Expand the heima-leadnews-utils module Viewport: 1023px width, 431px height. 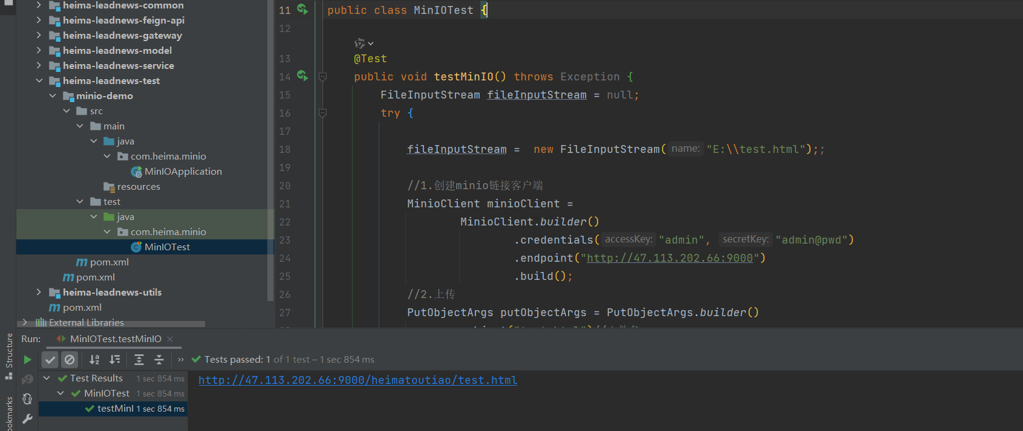(x=39, y=292)
